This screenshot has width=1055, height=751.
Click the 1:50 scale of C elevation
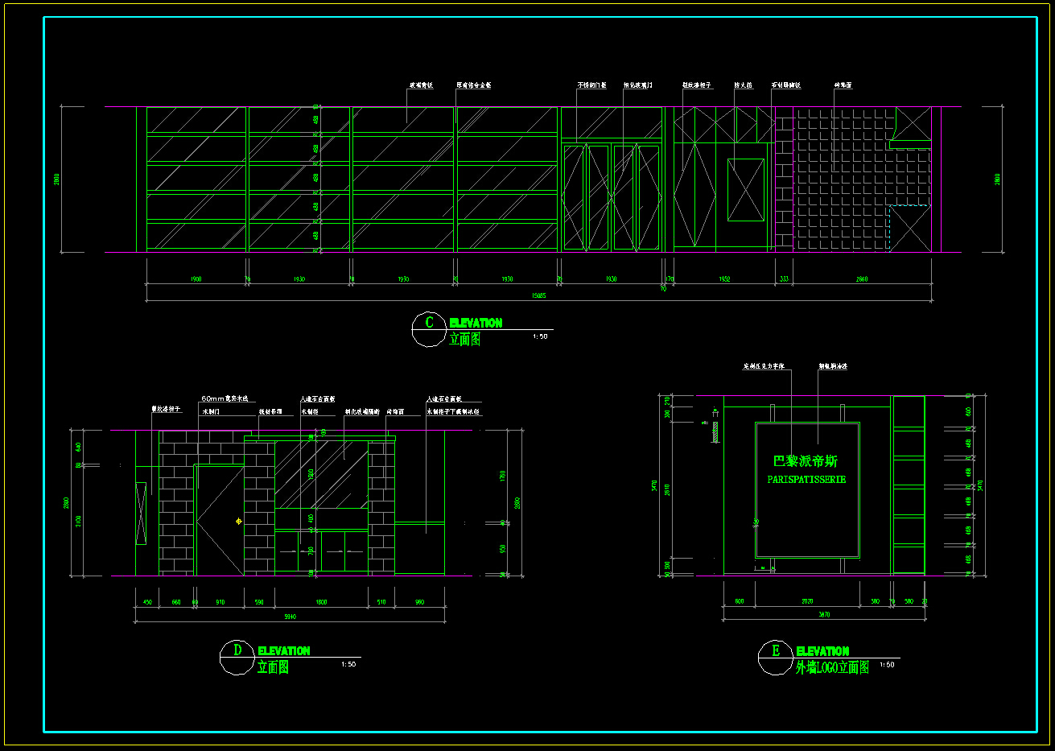coord(540,336)
